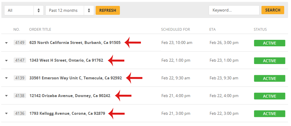This screenshot has height=126, width=291.
Task: Open the All filter dropdown
Action: click(24, 10)
